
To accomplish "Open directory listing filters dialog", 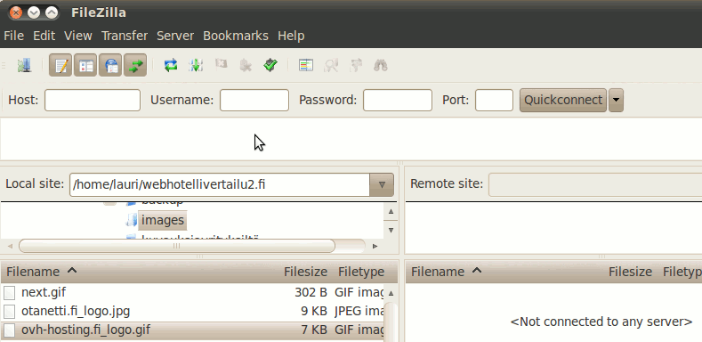I will point(306,65).
